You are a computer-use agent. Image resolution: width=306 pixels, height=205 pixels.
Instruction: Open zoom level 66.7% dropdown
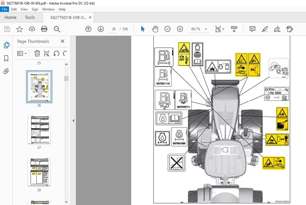pos(206,29)
